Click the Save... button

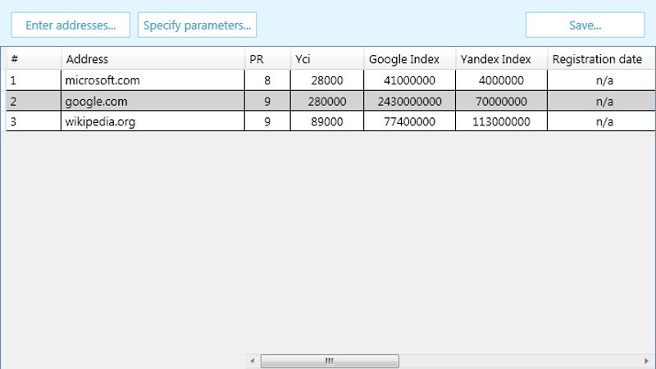(585, 25)
